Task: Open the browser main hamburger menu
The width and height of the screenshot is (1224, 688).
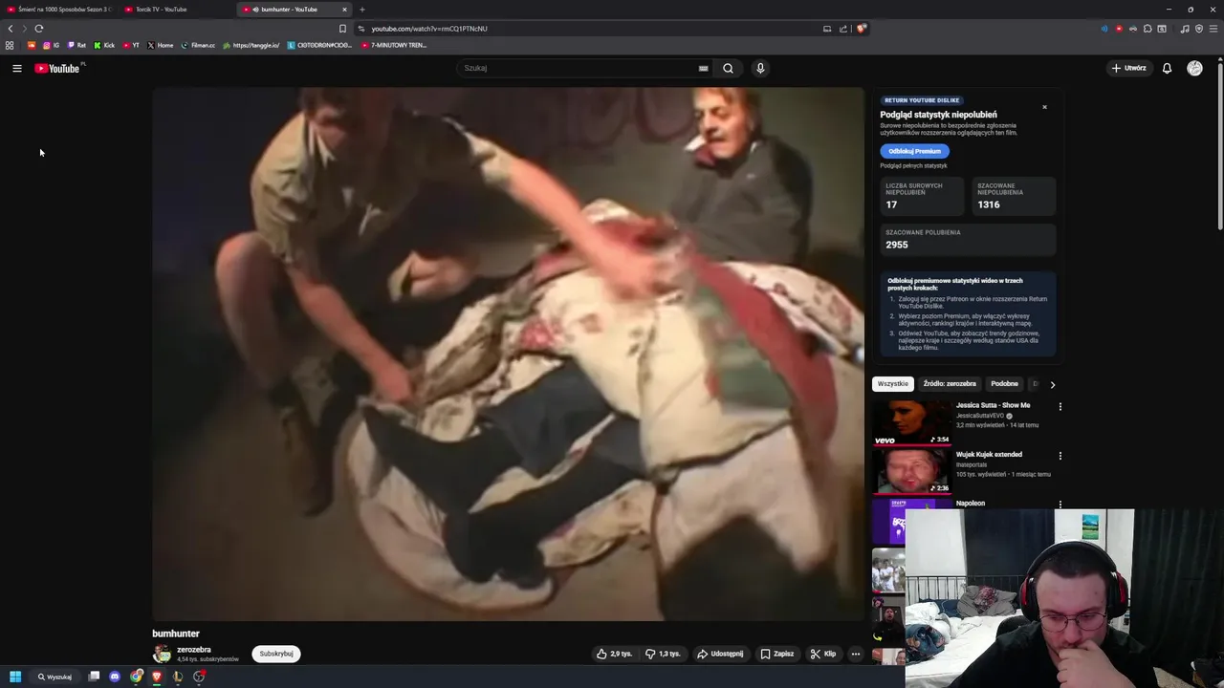Action: [1213, 29]
